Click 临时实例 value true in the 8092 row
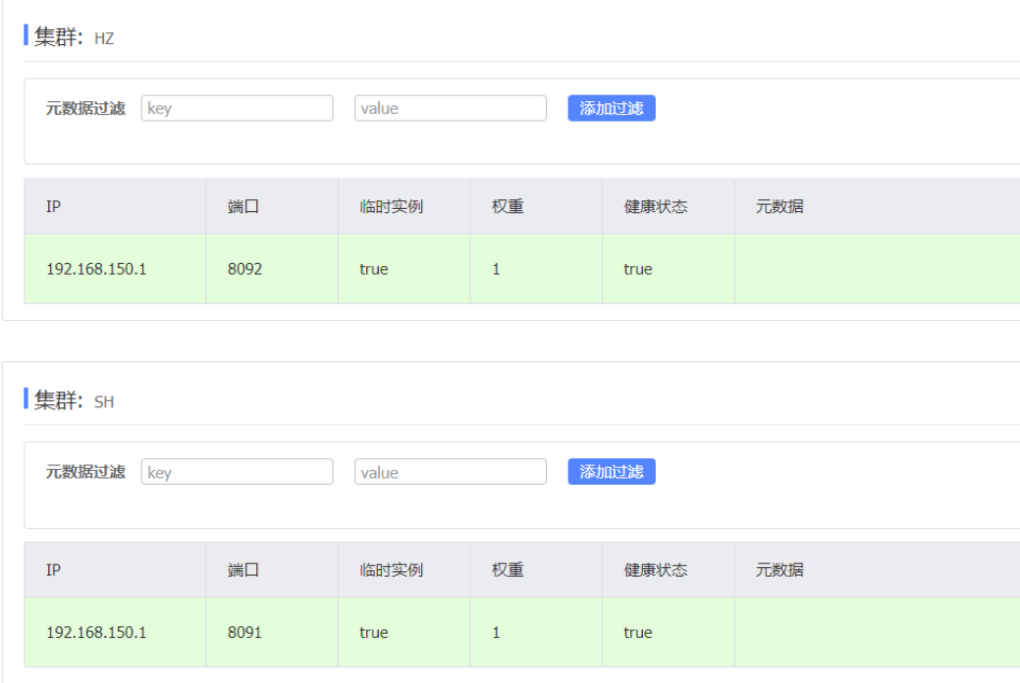The height and width of the screenshot is (683, 1020). [x=374, y=269]
